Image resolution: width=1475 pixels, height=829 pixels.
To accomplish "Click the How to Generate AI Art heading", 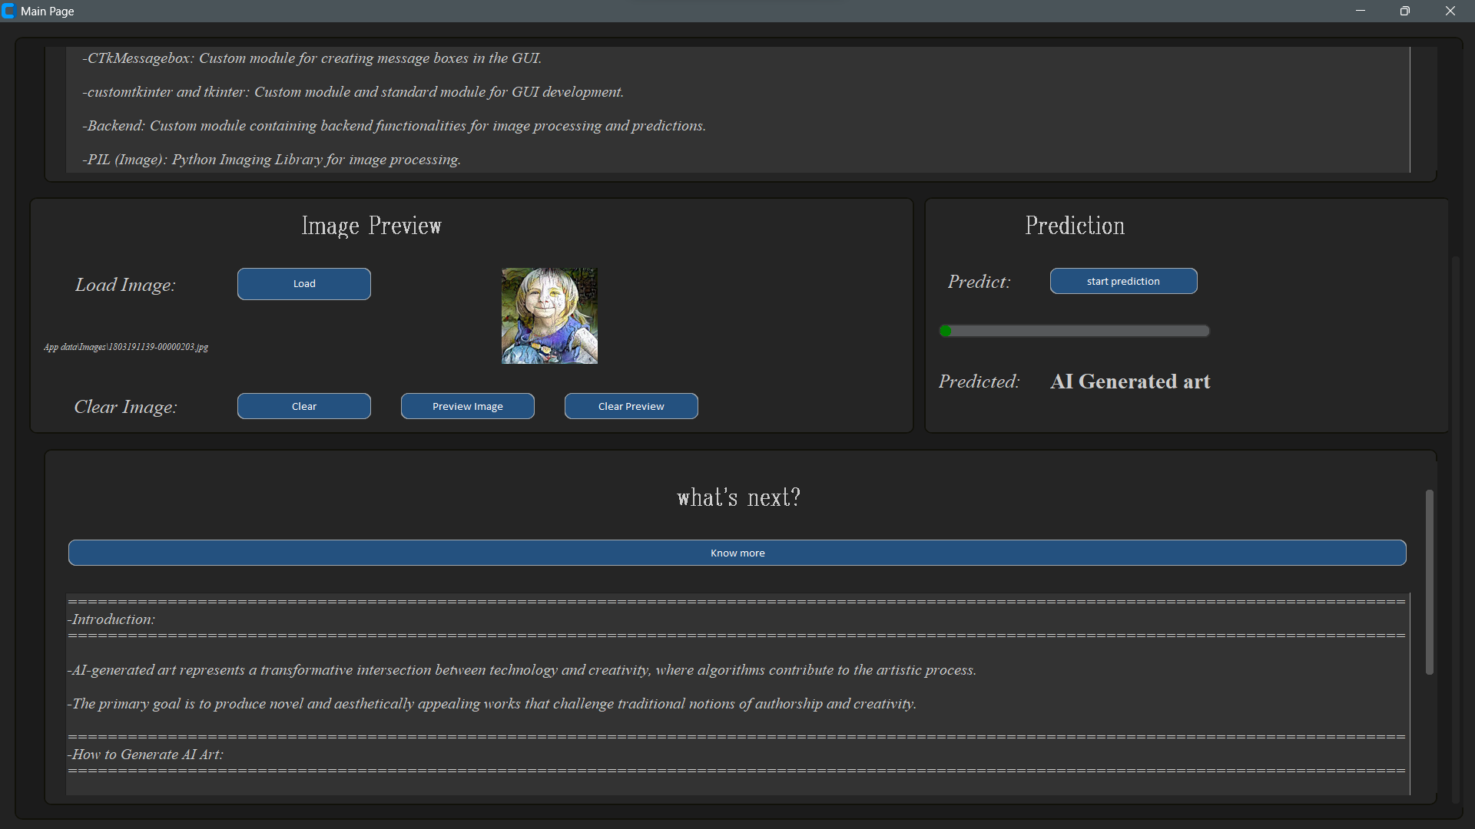I will [x=147, y=755].
